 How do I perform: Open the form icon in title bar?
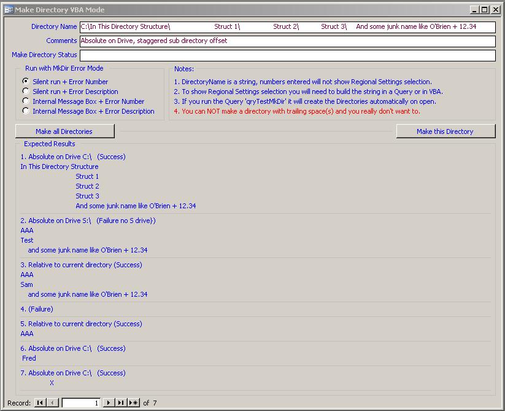coord(9,10)
